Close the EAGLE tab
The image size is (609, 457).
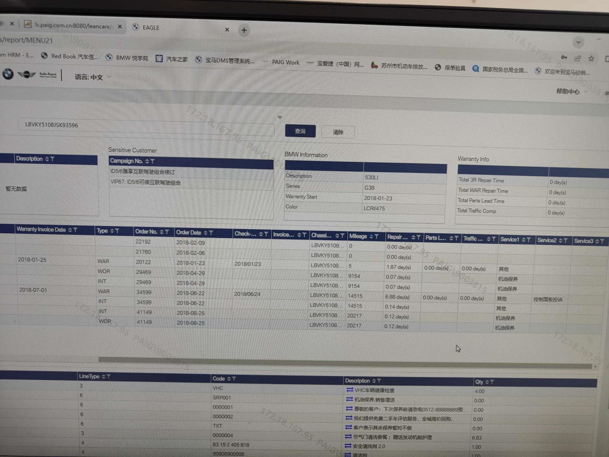pyautogui.click(x=227, y=30)
